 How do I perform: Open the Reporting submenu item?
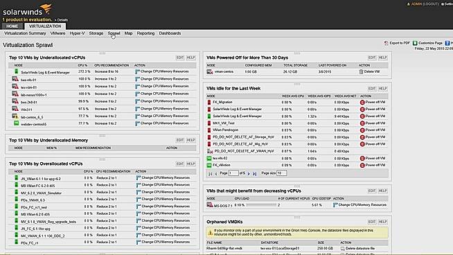[145, 33]
